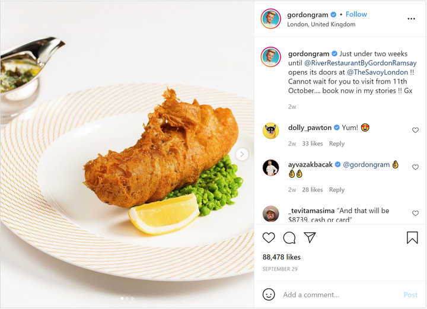
Task: Open the three-dot more options menu
Action: [411, 19]
